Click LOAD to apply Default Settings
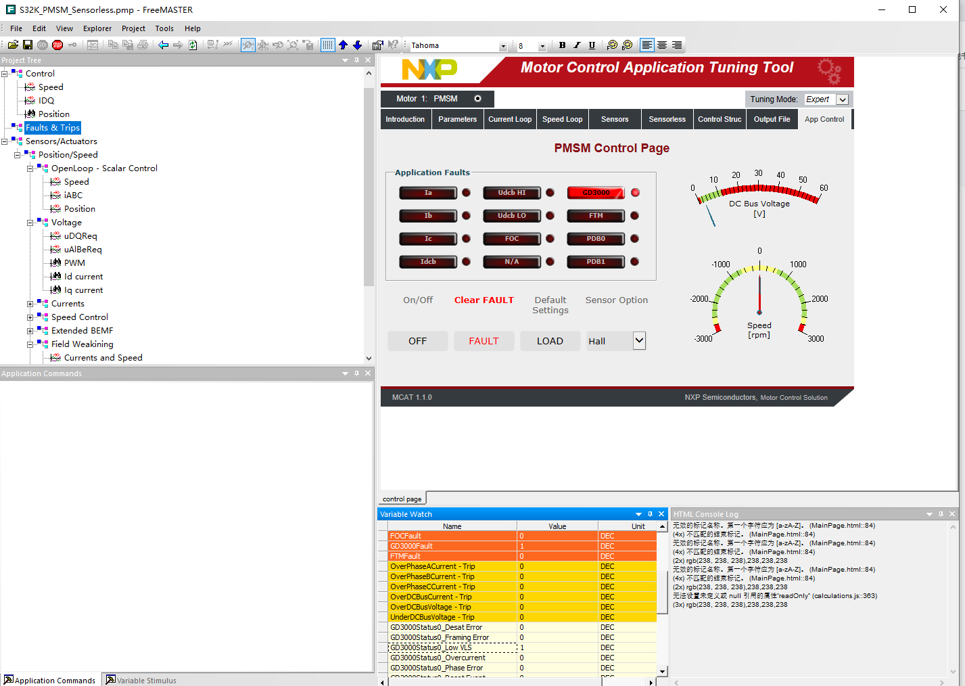Image resolution: width=965 pixels, height=686 pixels. (550, 340)
